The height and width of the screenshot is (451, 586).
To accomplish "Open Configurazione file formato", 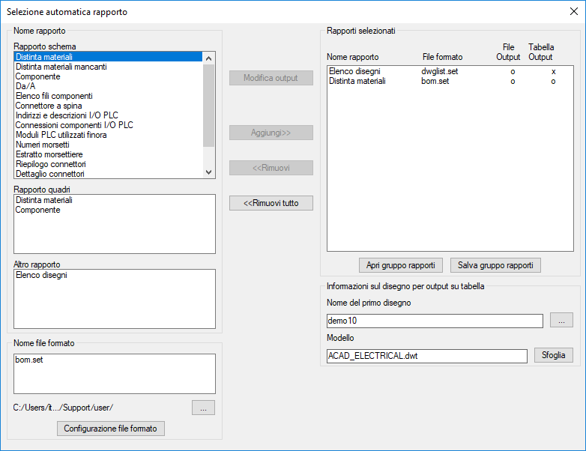I will pos(111,429).
